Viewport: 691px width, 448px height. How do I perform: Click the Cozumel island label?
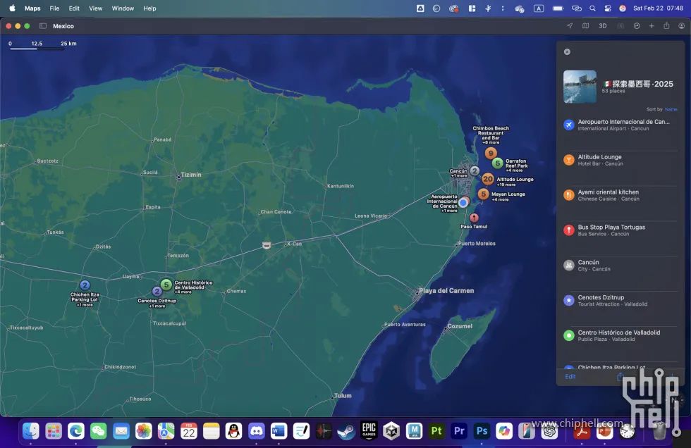[x=460, y=326]
